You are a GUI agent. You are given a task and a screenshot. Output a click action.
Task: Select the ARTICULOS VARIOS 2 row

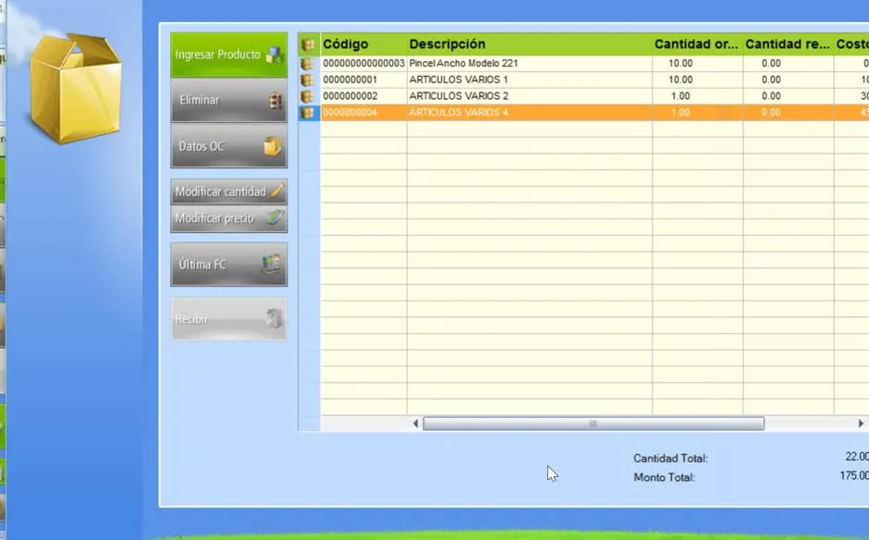[x=583, y=96]
